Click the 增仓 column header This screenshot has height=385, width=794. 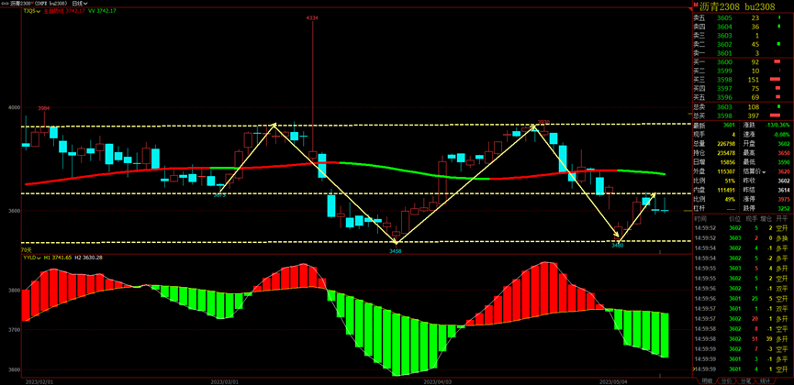pos(766,219)
